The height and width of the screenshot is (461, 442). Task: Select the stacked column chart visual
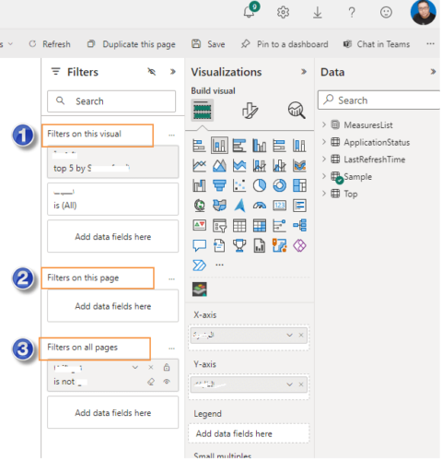pyautogui.click(x=219, y=146)
